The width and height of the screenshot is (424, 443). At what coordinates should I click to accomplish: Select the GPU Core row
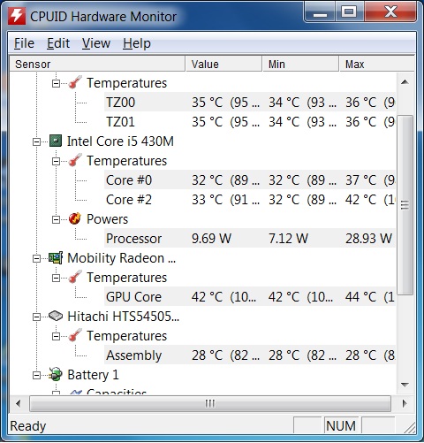click(x=250, y=296)
